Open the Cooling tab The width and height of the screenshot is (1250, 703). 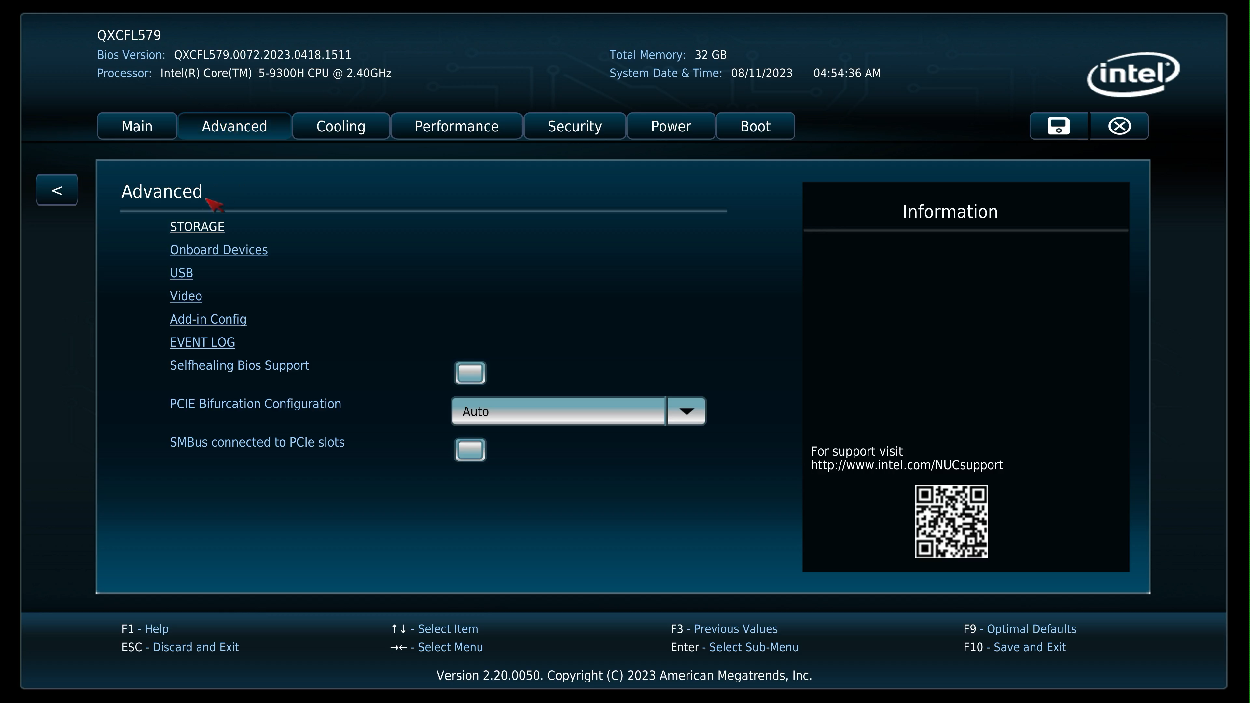coord(340,127)
